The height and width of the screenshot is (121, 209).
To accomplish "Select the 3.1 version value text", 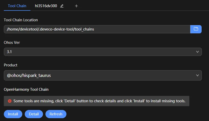I will 9,52.
